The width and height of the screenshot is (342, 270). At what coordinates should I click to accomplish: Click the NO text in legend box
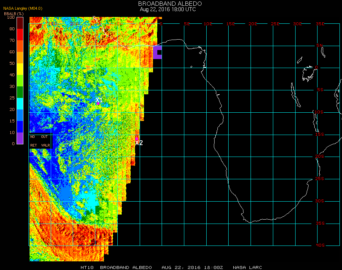tap(33, 137)
